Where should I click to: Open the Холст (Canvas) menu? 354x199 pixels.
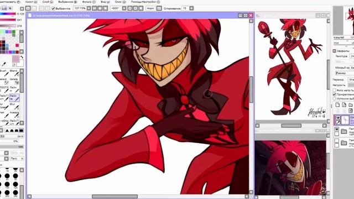[x=31, y=2]
